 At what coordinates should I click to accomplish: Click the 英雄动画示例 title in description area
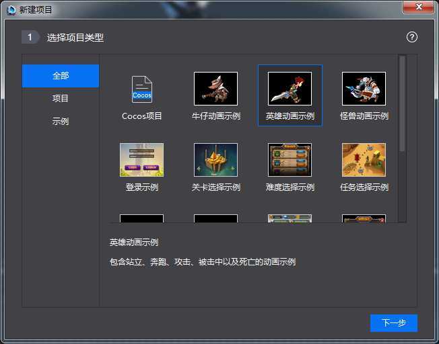point(134,242)
